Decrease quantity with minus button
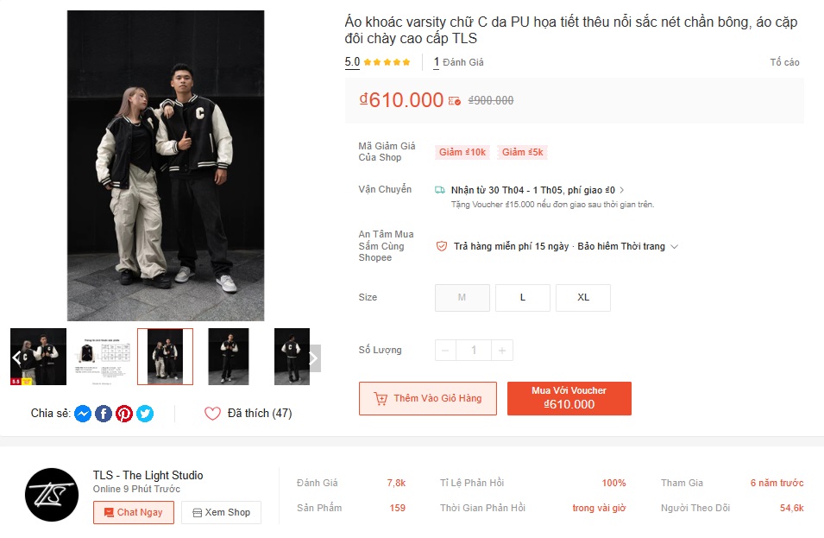Screen dimensions: 824x538 [x=445, y=350]
